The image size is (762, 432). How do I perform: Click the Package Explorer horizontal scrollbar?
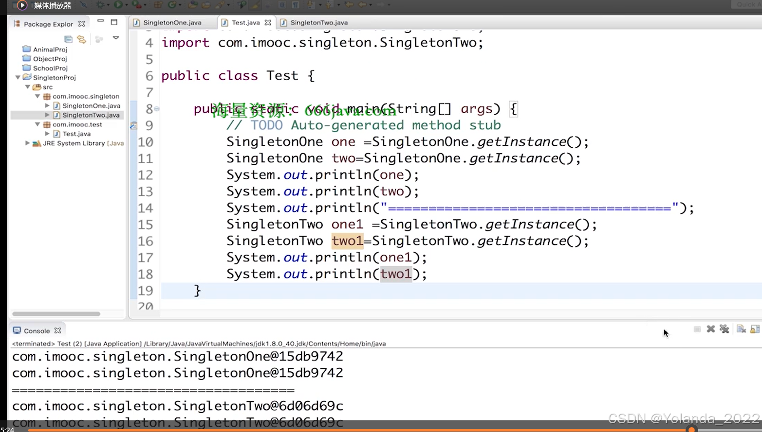tap(56, 314)
